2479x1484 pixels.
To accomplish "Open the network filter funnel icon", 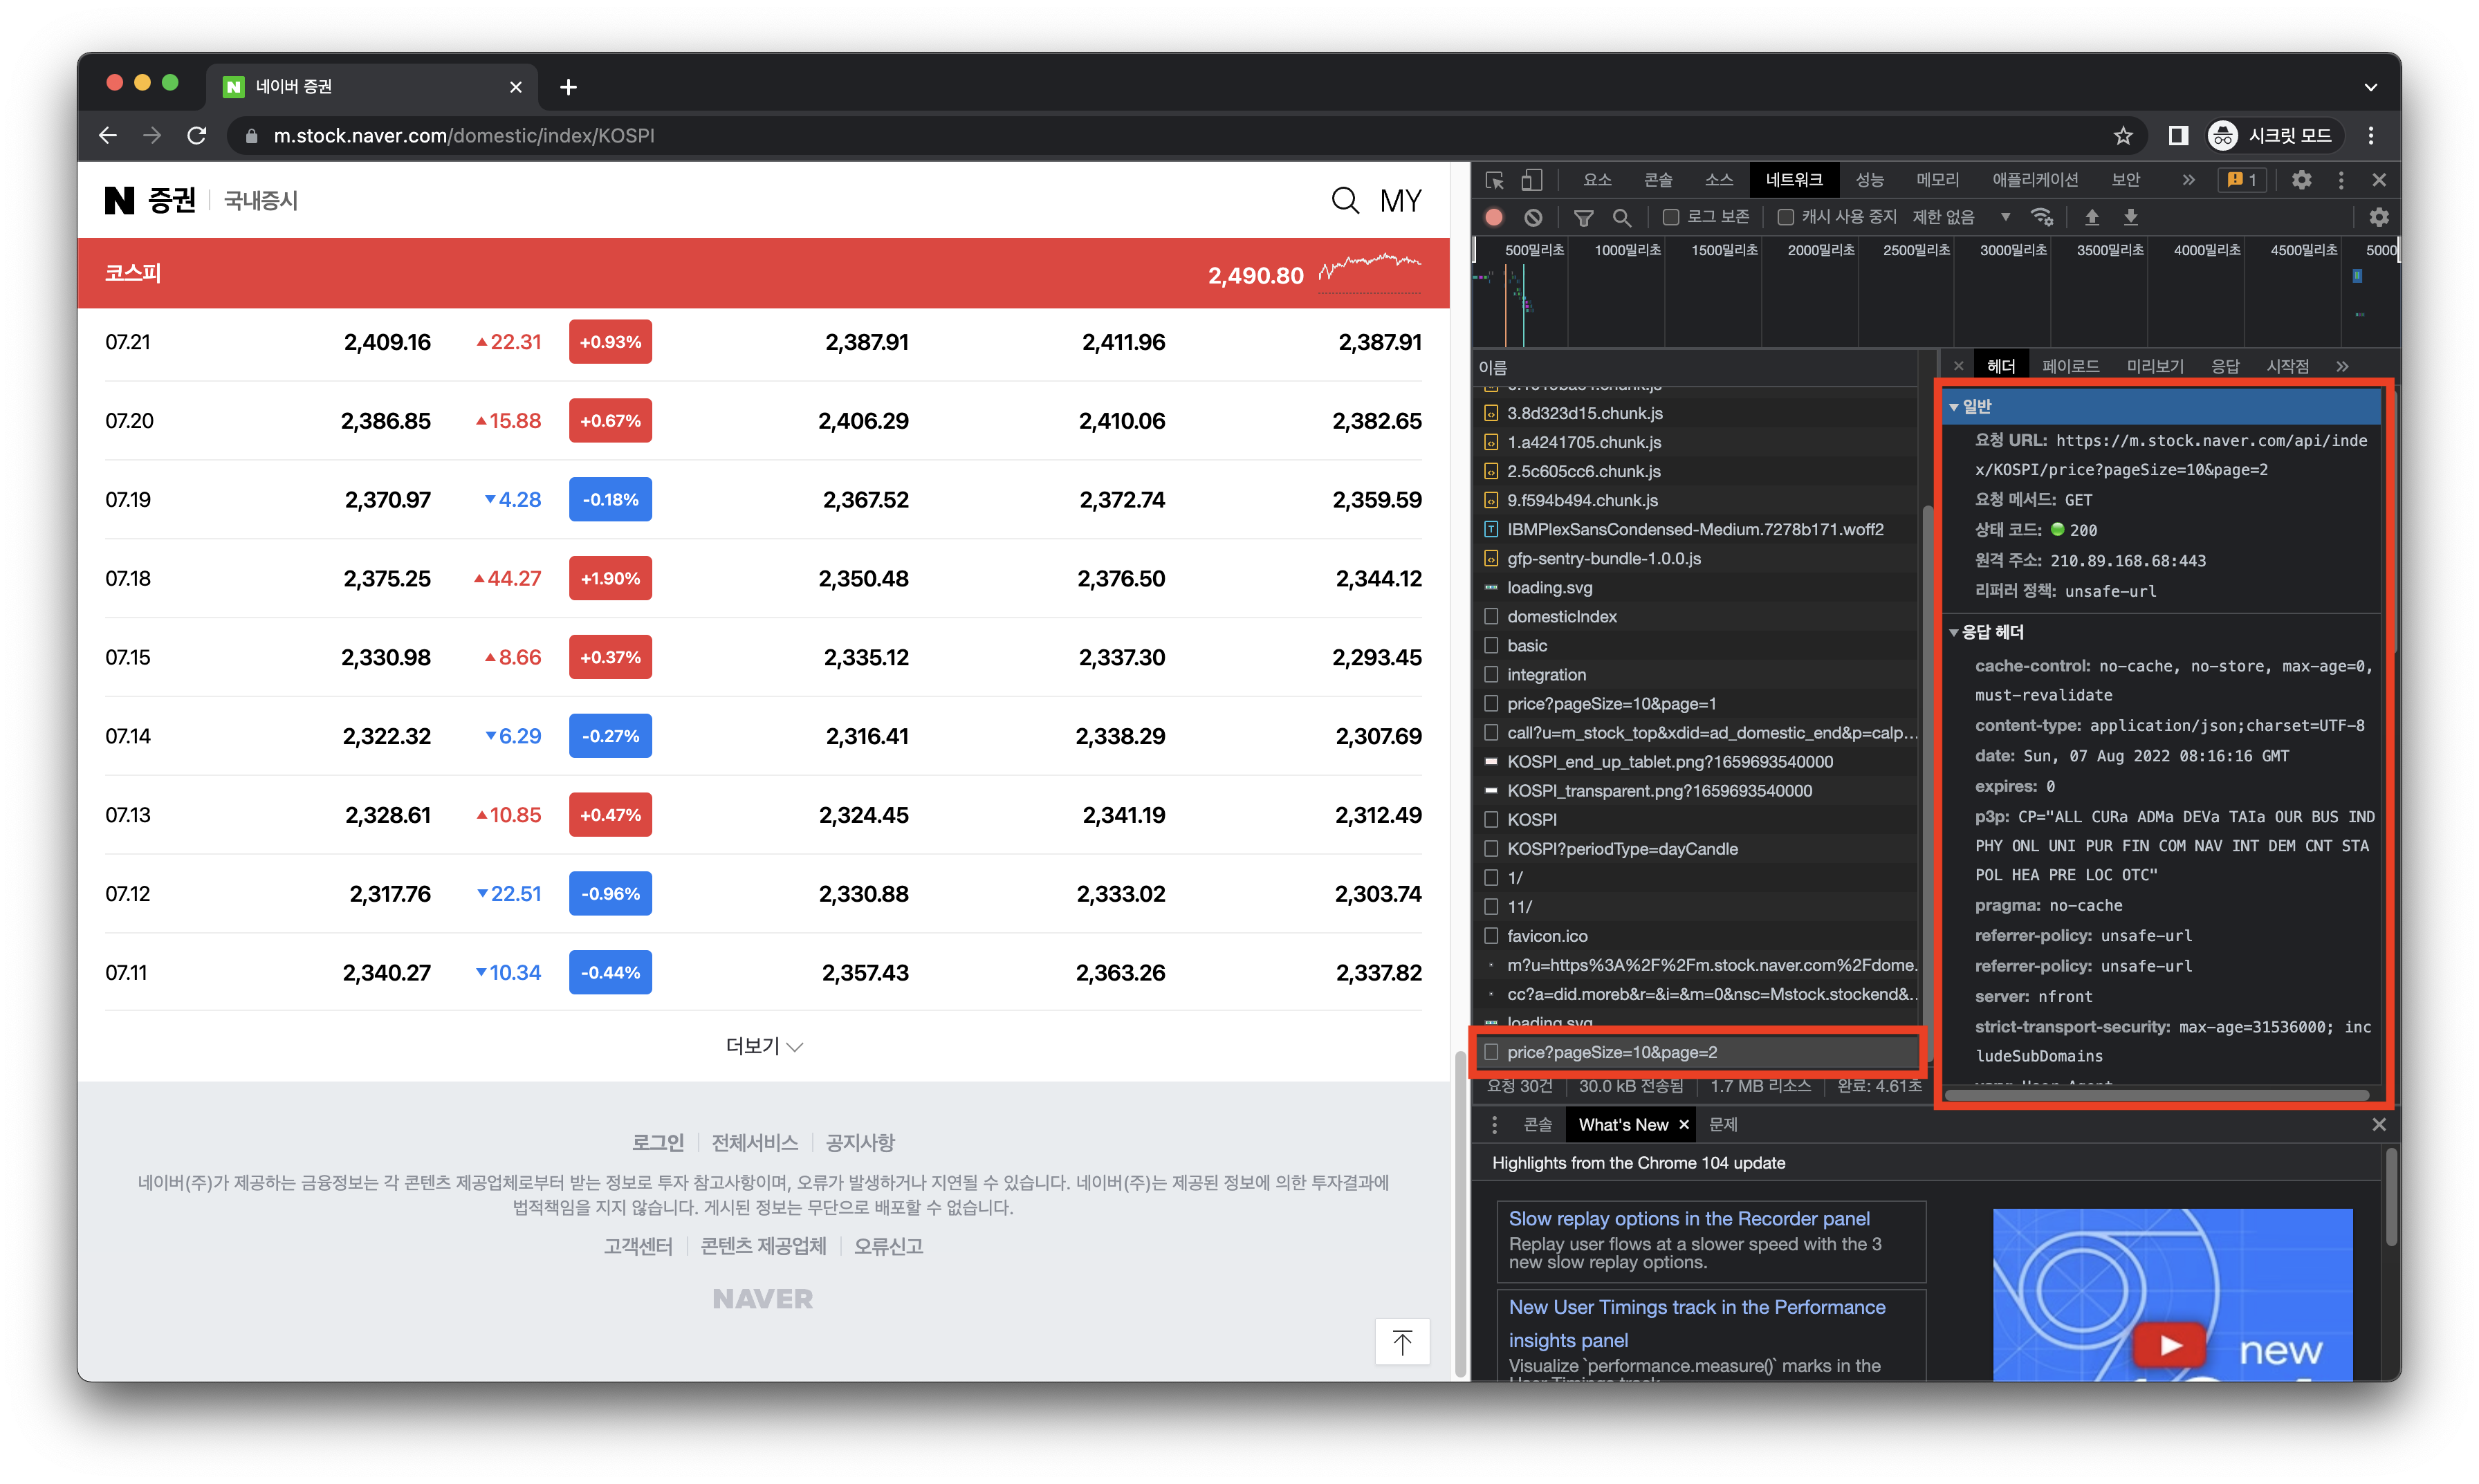I will click(x=1583, y=217).
